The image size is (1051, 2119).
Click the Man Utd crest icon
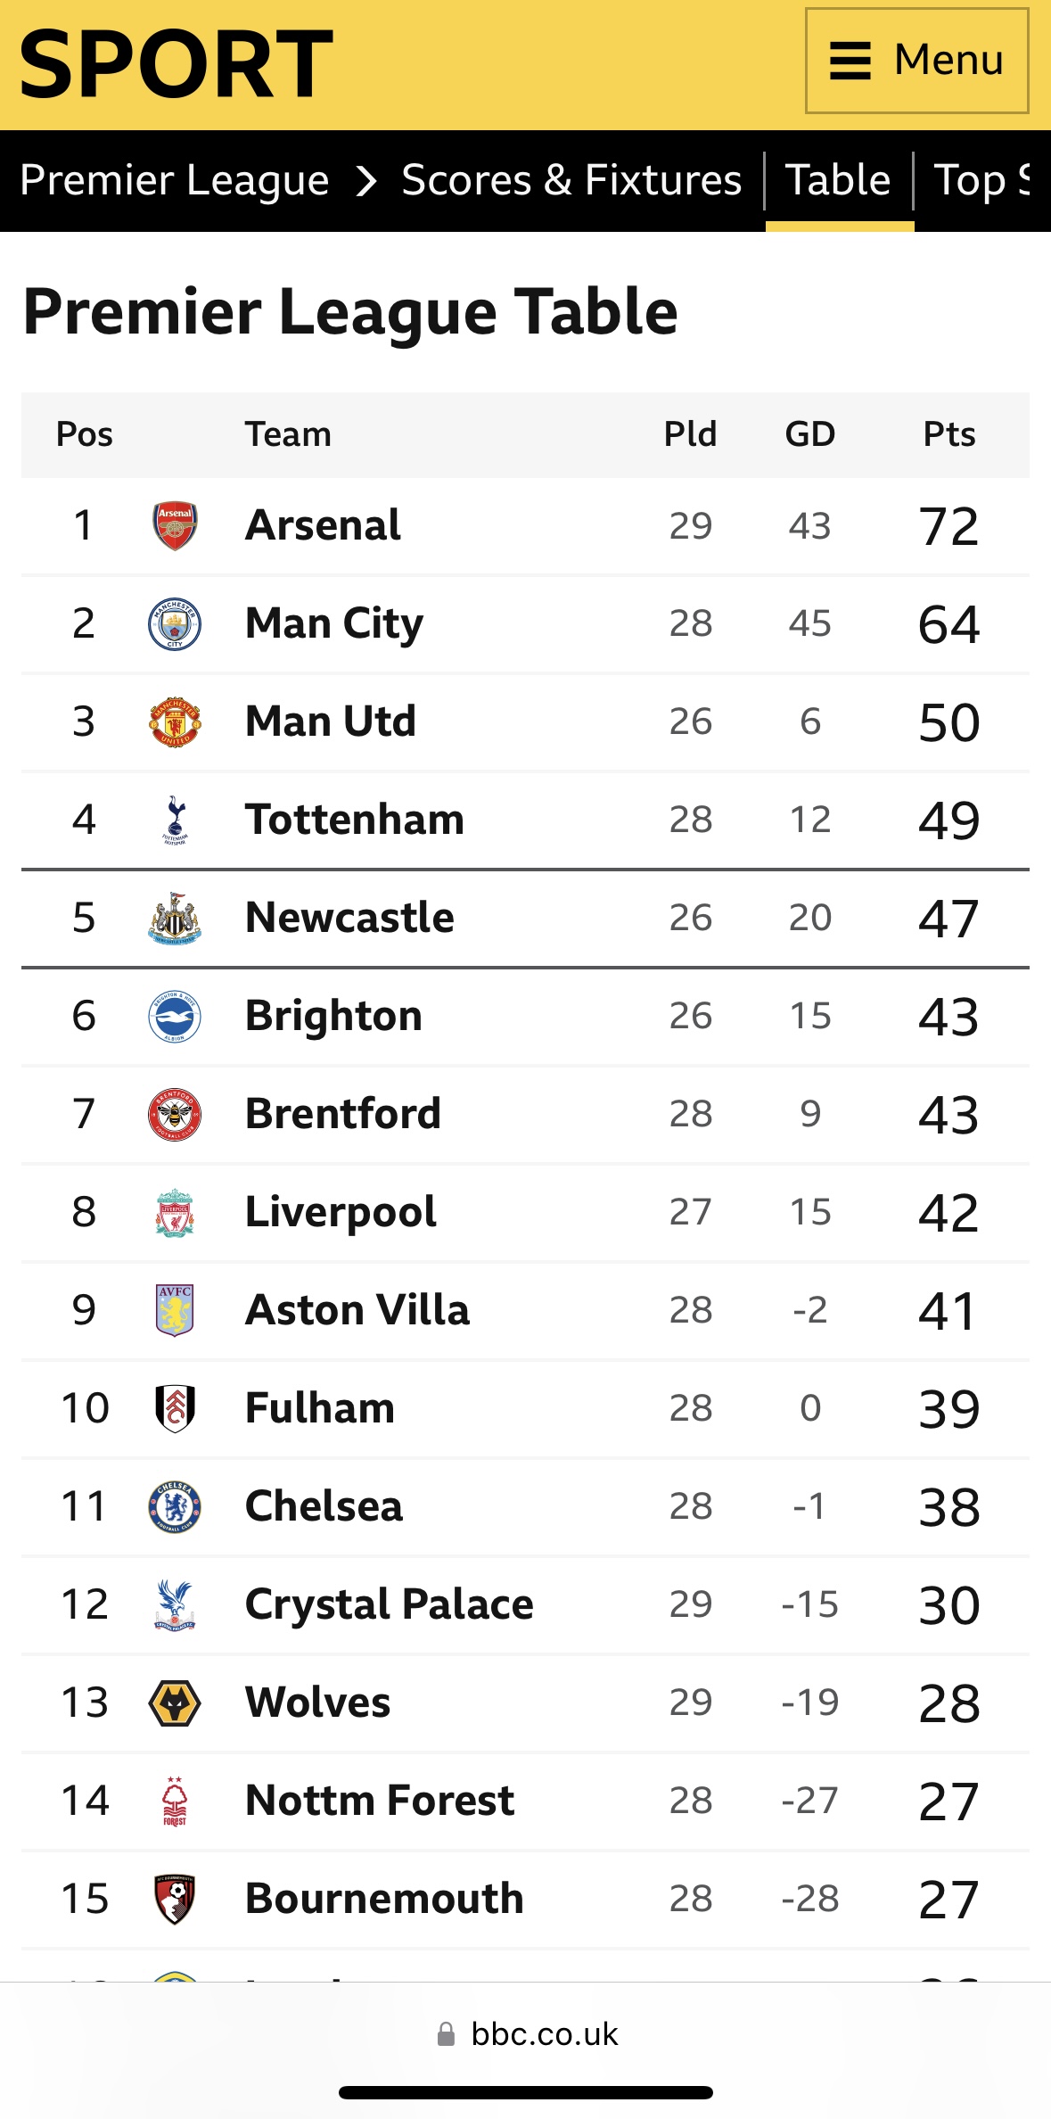[x=175, y=721]
